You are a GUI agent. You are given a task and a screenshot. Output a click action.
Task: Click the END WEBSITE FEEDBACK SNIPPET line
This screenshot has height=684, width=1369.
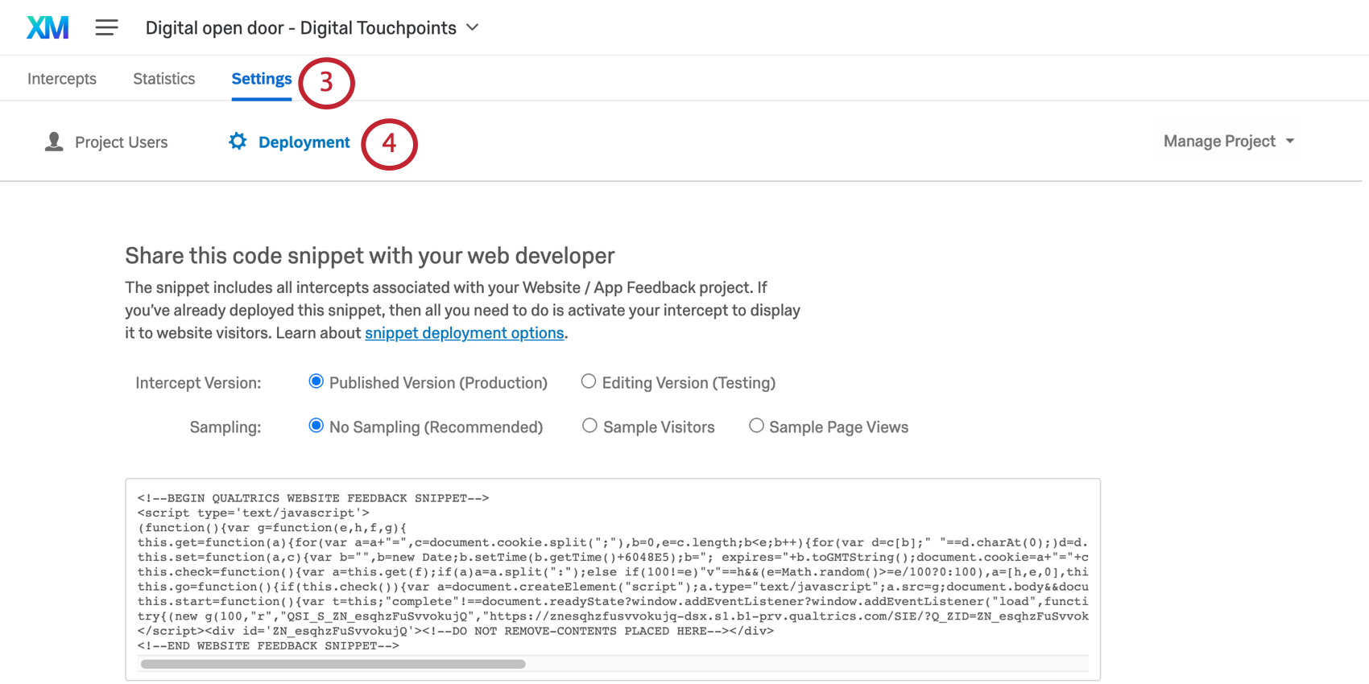pyautogui.click(x=268, y=645)
